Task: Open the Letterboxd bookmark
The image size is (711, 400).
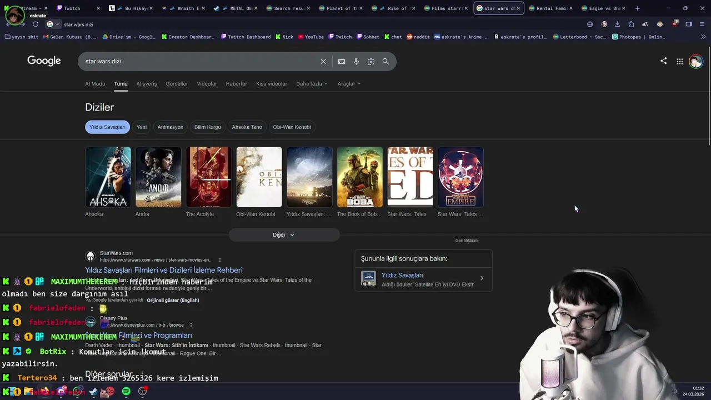Action: 580,37
